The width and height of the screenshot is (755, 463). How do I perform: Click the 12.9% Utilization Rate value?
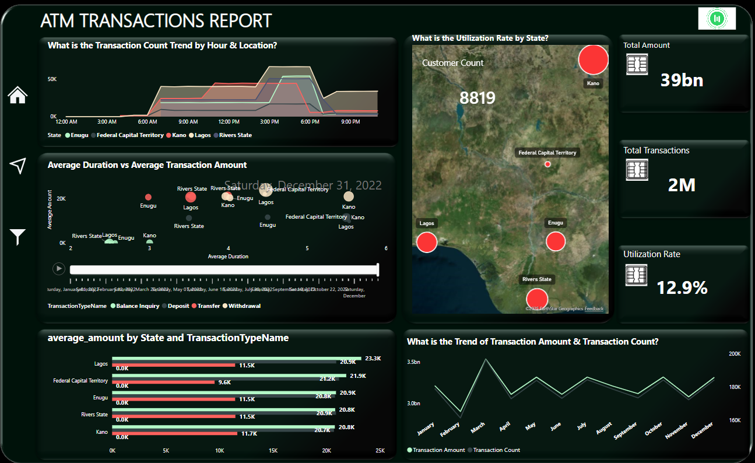click(682, 287)
